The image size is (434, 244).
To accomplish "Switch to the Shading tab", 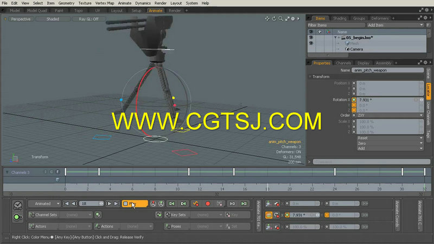I will pos(340,18).
